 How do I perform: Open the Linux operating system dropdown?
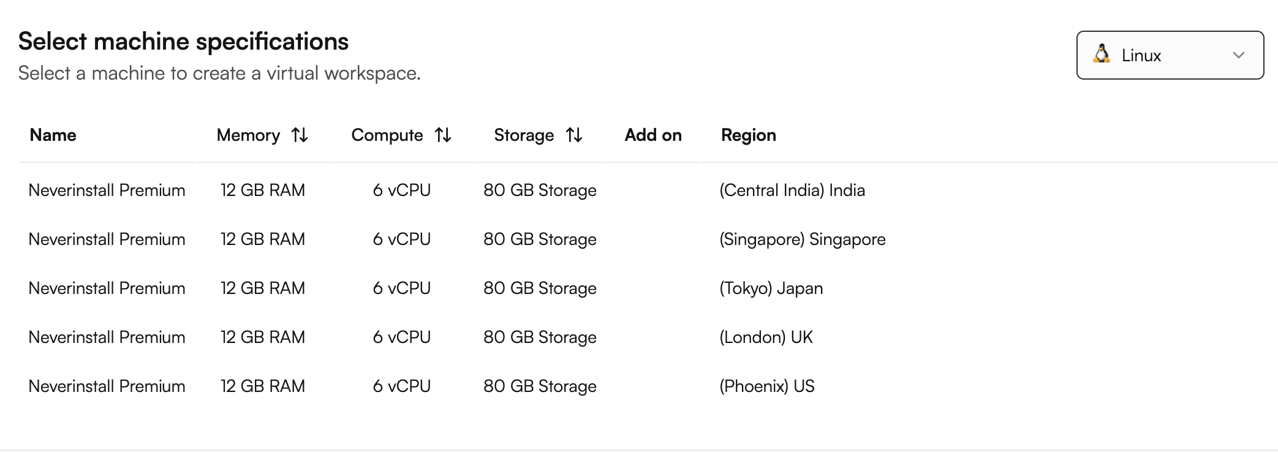click(x=1169, y=55)
